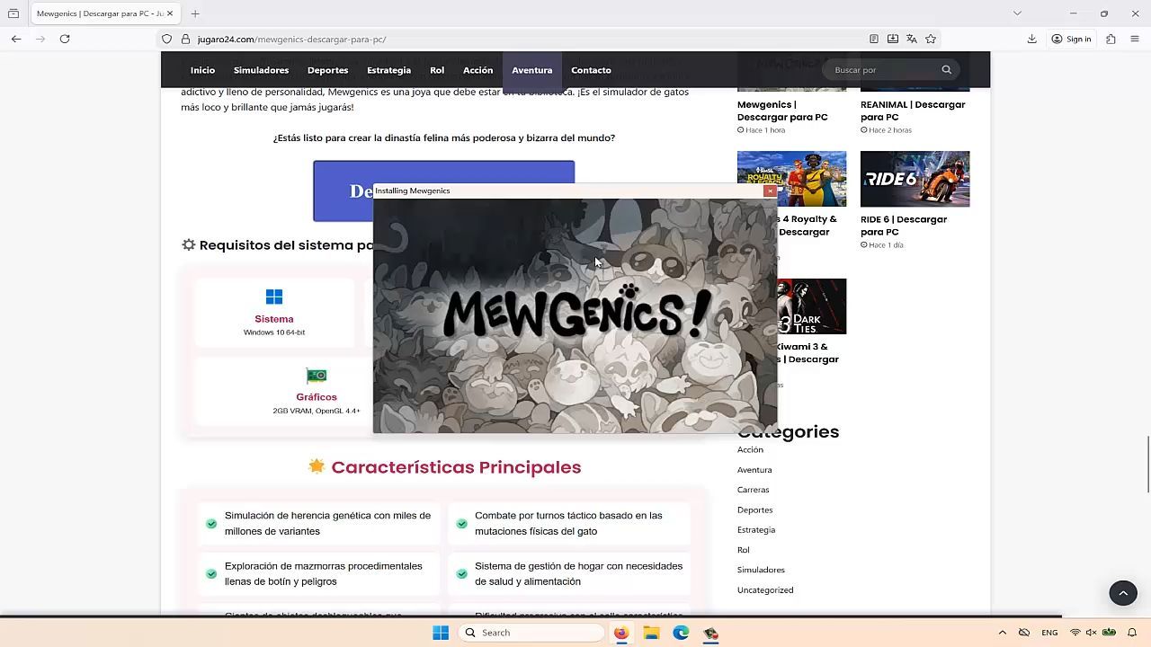Click the Buscar por search field
Screen dimensions: 1151x647
[881, 70]
